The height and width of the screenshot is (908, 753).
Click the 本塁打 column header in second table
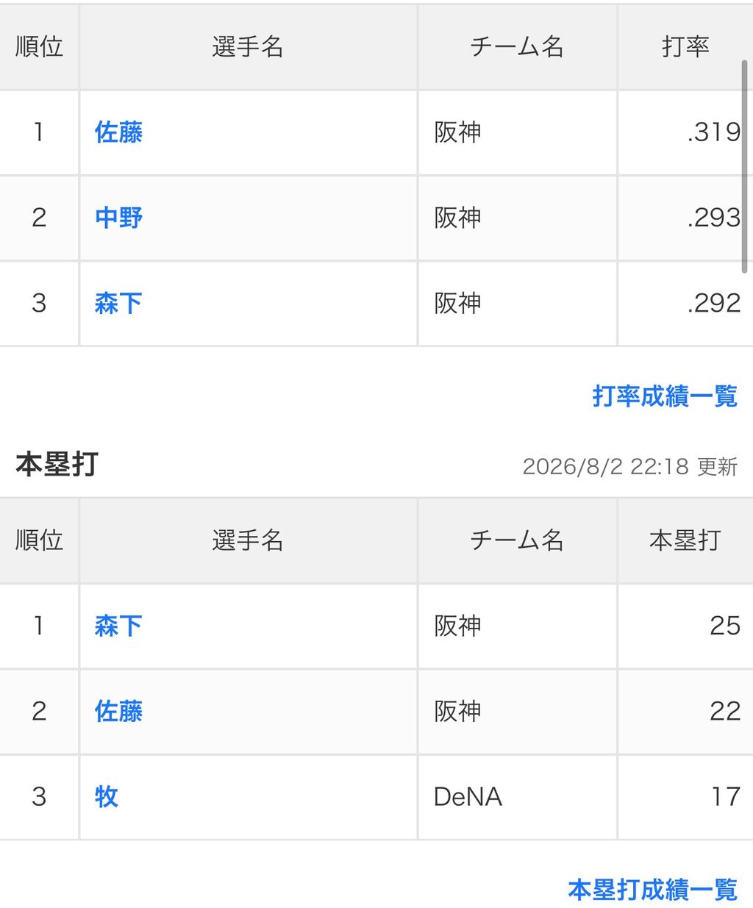(x=685, y=540)
